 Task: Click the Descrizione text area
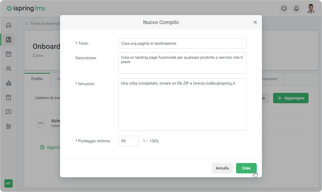coord(182,63)
